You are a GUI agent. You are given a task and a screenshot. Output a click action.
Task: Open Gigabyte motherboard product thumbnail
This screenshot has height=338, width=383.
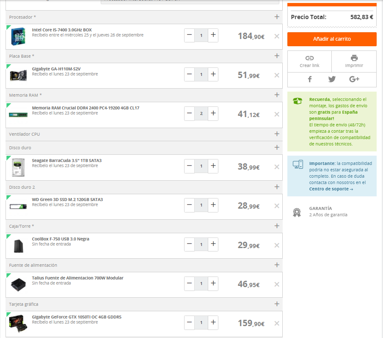[x=18, y=75]
